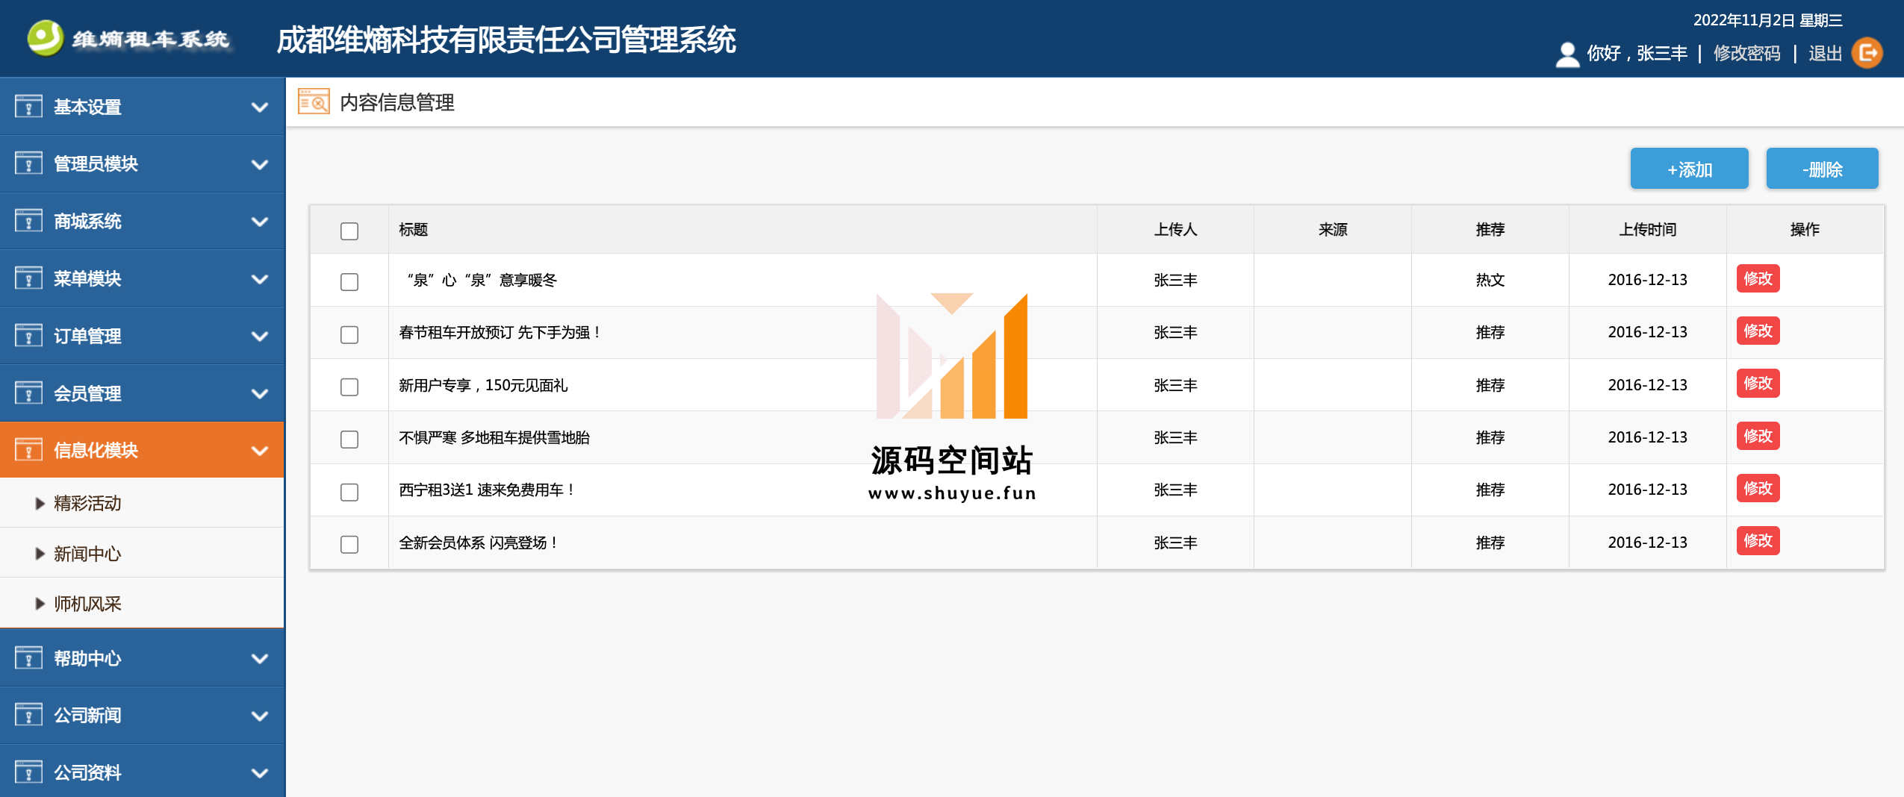
Task: Click the 热文 cell in first row
Action: (1490, 280)
